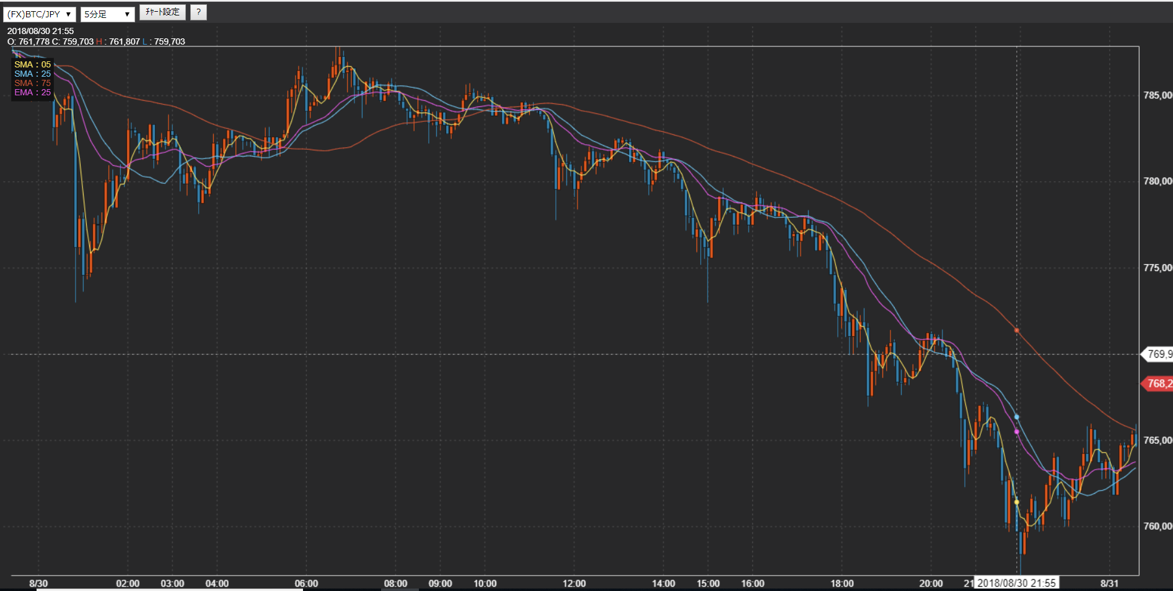Click the yellow SMA : 05 legend entry
Image resolution: width=1173 pixels, height=591 pixels.
point(32,64)
